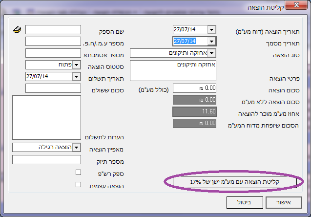Click the (כולל מע"מ) label

[153, 90]
